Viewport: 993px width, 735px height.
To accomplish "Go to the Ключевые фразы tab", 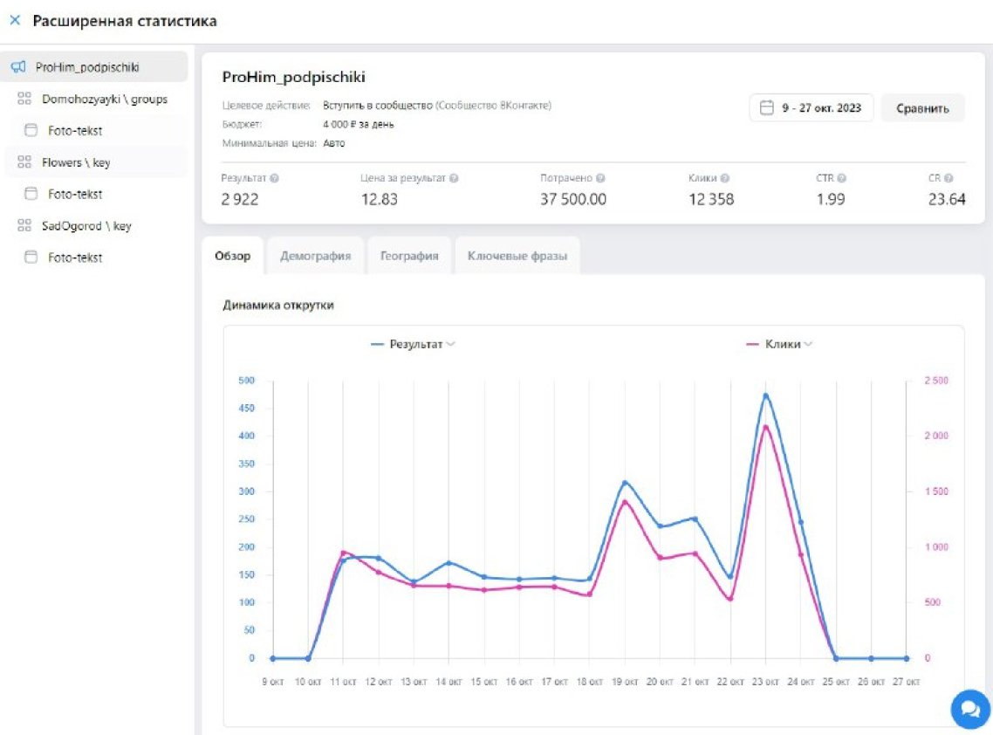I will tap(517, 257).
